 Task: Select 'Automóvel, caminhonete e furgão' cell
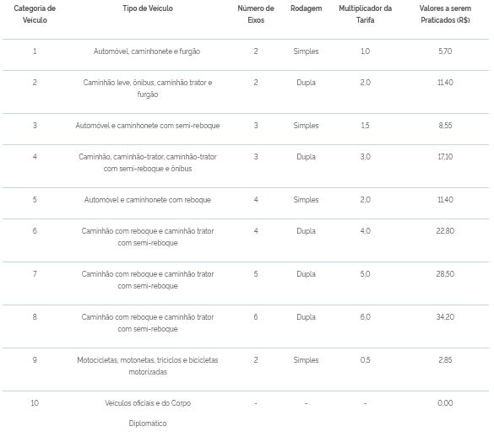(147, 51)
